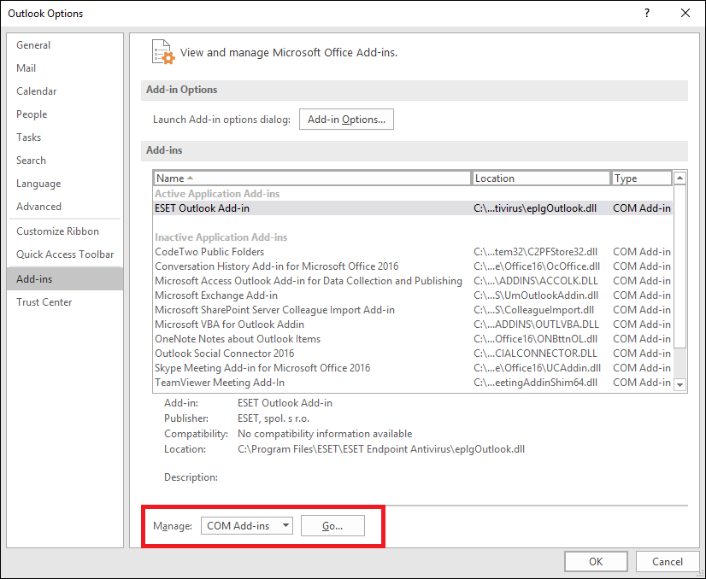706x579 pixels.
Task: Confirm with the OK button
Action: (596, 561)
